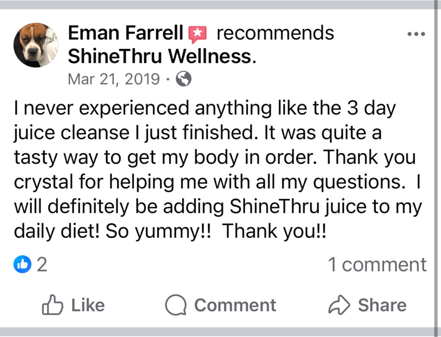View the 2 reactions count
Screen dimensions: 441x337
(x=42, y=264)
